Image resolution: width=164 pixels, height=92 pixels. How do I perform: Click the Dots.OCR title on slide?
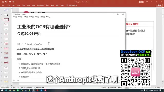132,24
